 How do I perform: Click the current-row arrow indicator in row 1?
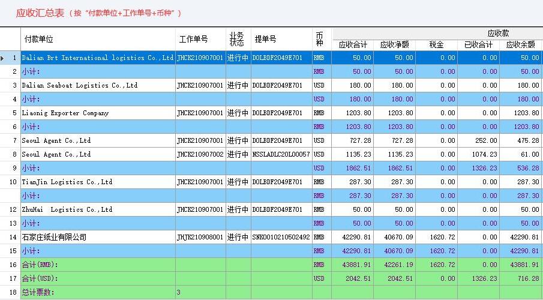tap(5, 58)
